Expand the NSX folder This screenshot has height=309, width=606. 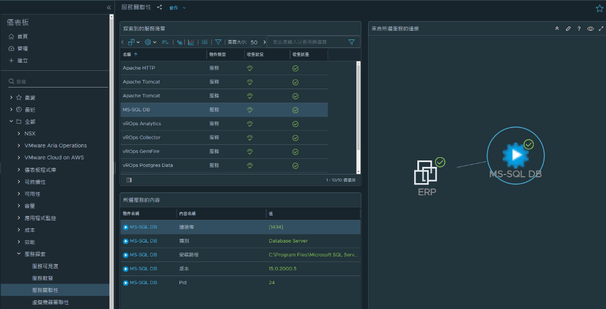(x=19, y=133)
